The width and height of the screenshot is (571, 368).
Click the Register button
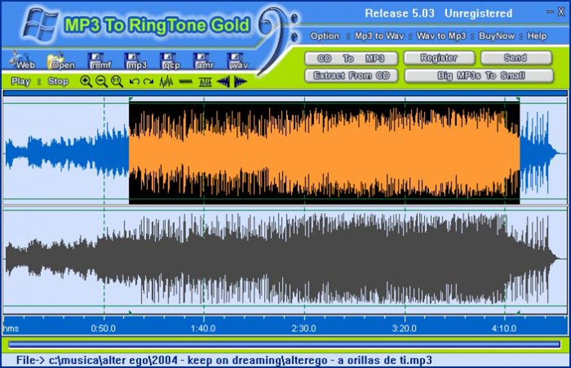point(439,58)
